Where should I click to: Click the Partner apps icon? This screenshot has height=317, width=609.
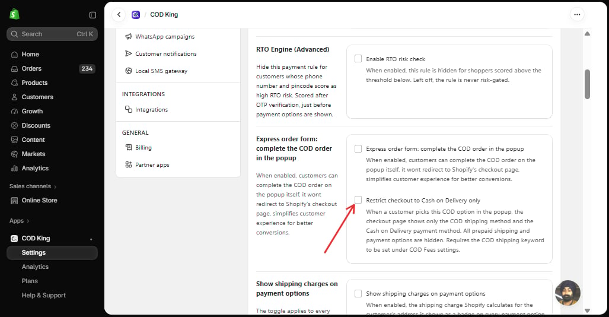pyautogui.click(x=129, y=164)
